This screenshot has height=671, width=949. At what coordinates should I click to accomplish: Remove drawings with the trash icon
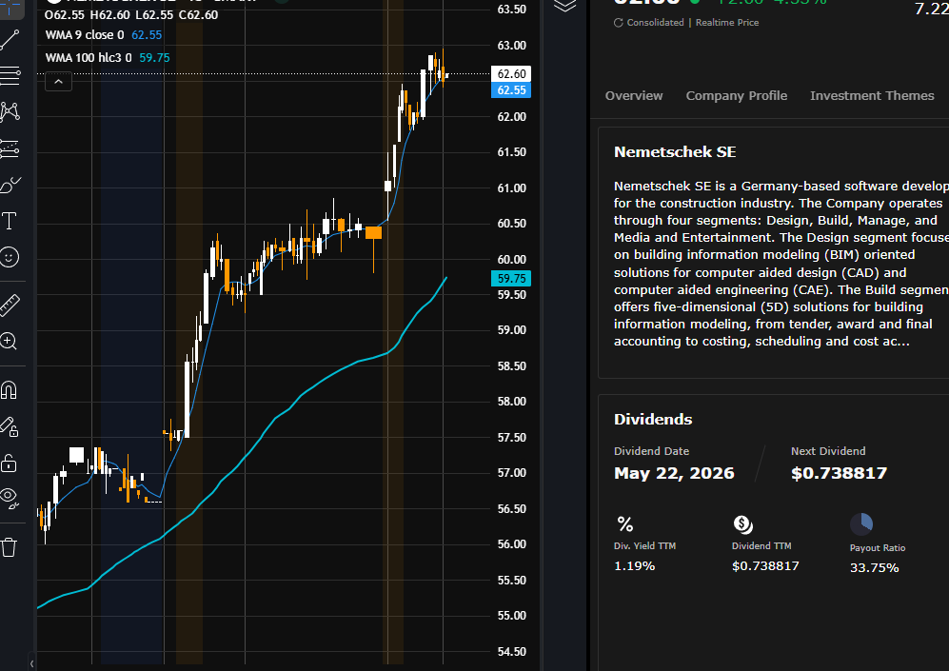click(x=10, y=547)
